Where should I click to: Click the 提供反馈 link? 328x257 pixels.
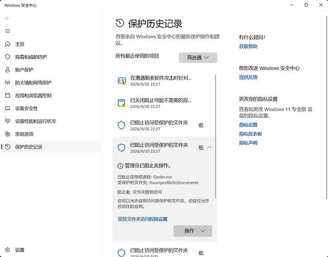click(x=248, y=77)
